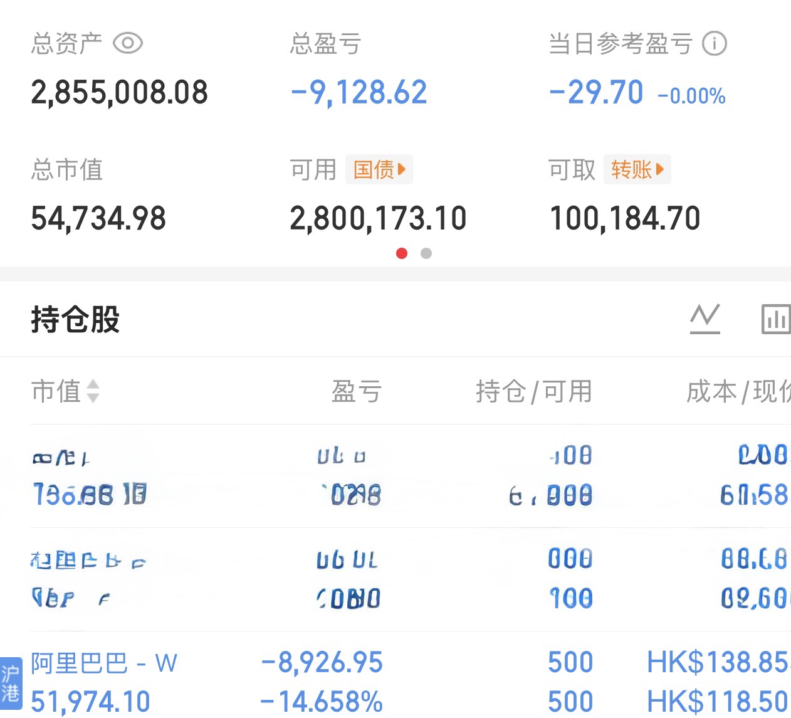This screenshot has height=718, width=791.
Task: Click the 持仓/可用 column header
Action: tap(533, 391)
